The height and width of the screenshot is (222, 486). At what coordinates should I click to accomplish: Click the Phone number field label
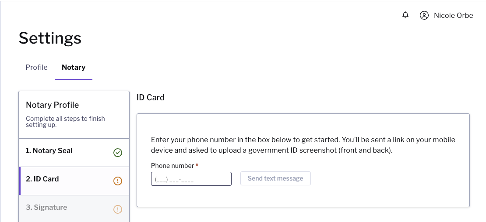172,166
